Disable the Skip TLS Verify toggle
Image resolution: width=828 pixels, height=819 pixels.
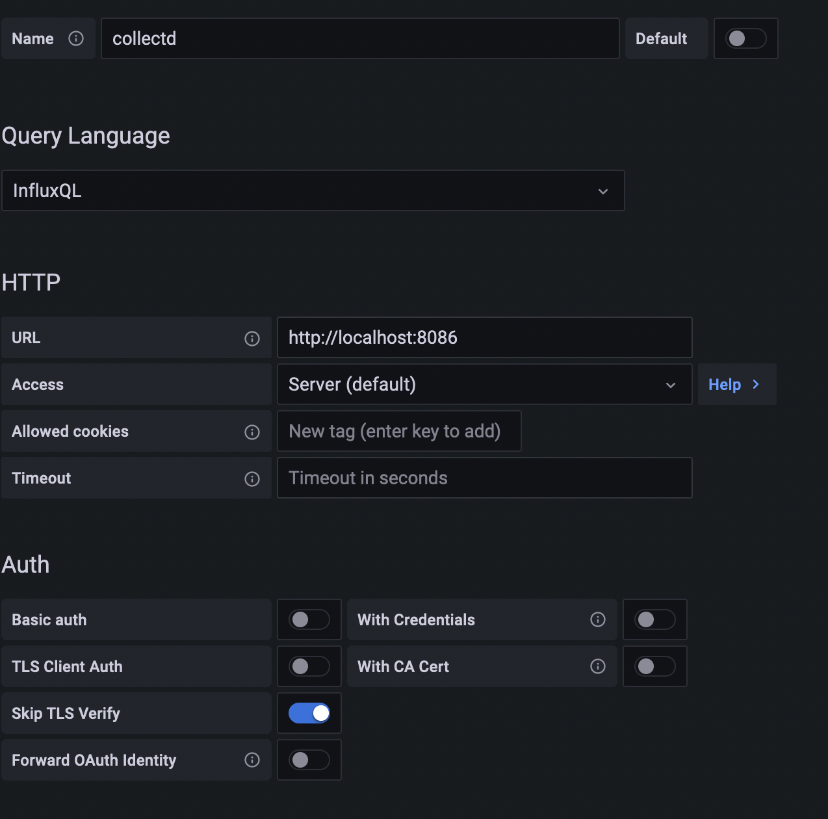309,714
